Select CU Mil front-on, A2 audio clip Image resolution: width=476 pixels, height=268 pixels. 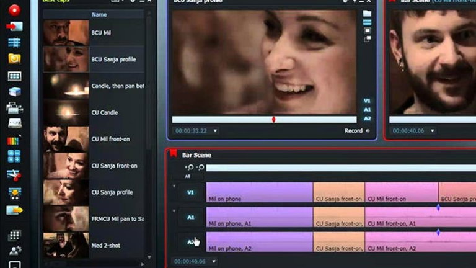tap(420, 242)
